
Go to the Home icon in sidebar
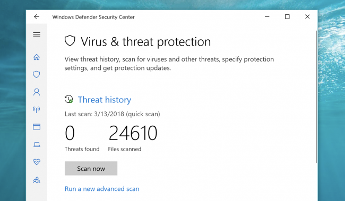[x=37, y=57]
